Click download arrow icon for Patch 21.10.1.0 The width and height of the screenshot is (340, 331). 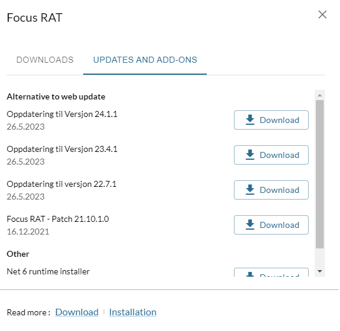[x=250, y=224]
